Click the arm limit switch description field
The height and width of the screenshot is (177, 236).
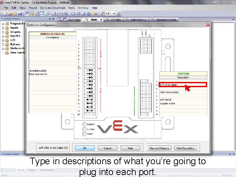(x=53, y=70)
